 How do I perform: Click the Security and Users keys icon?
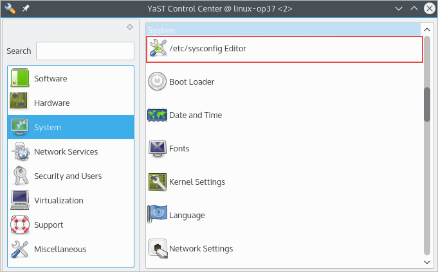[20, 176]
